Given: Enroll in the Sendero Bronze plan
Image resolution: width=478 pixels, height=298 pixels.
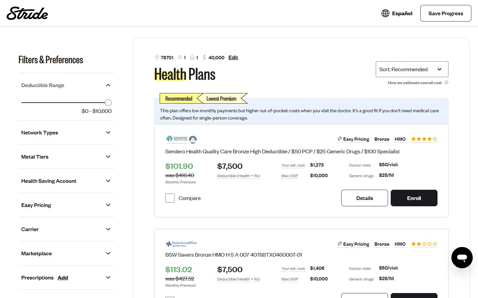Looking at the screenshot, I should pyautogui.click(x=414, y=198).
